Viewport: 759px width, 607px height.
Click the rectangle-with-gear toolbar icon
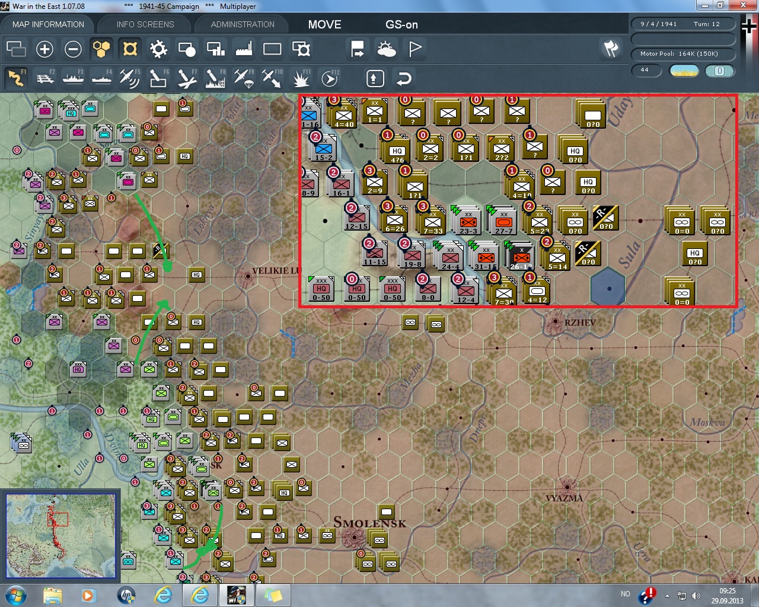(x=301, y=49)
